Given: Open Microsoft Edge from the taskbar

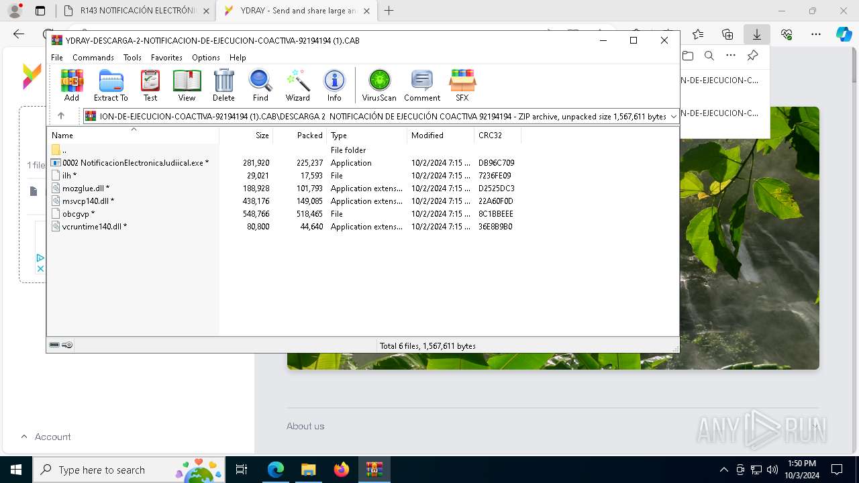Looking at the screenshot, I should click(276, 470).
